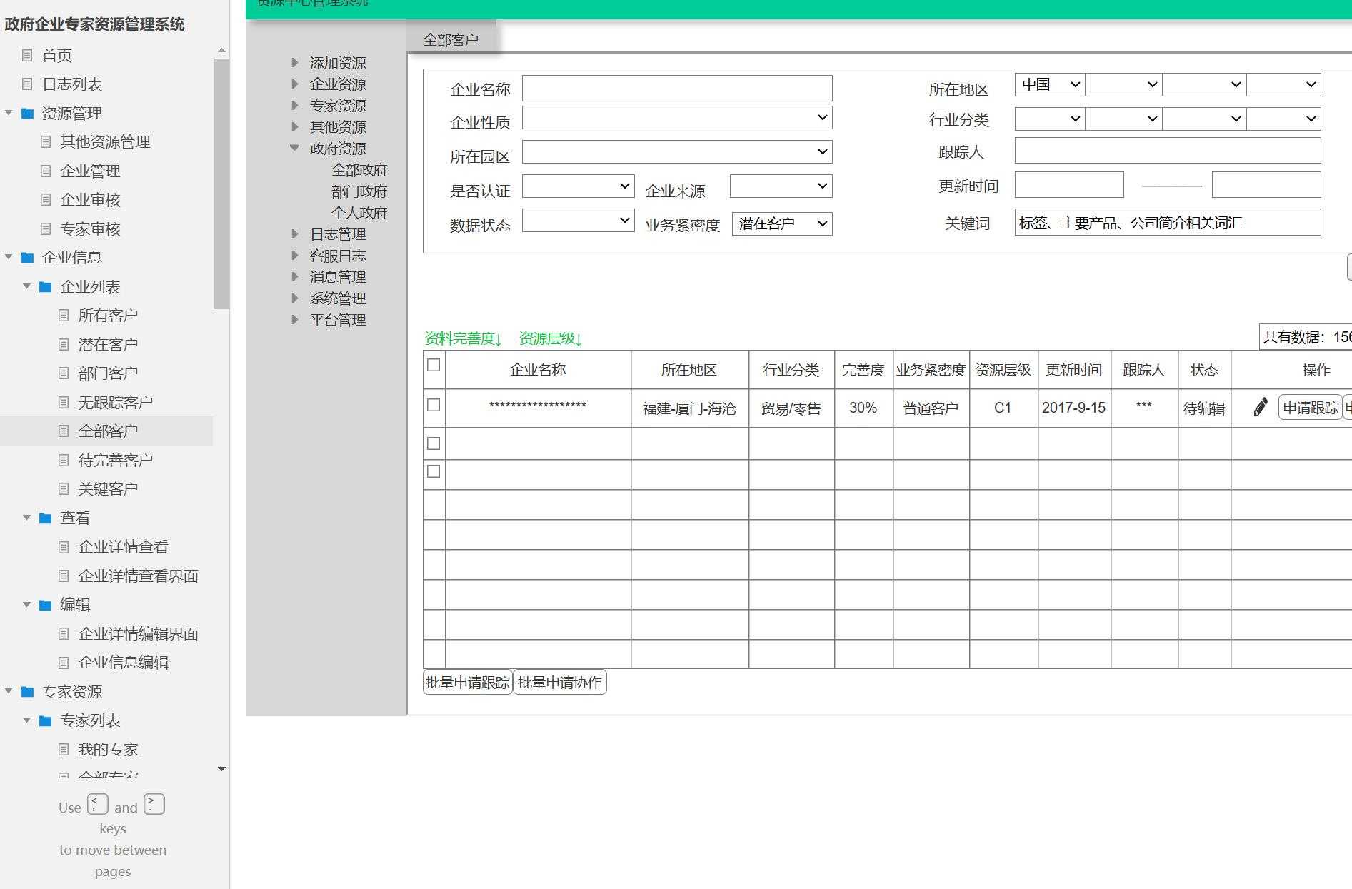Click the document icon beside 企业审核

click(x=46, y=200)
